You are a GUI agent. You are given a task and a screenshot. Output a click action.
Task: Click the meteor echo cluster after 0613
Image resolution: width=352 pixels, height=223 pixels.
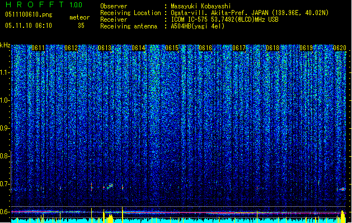tap(110, 186)
